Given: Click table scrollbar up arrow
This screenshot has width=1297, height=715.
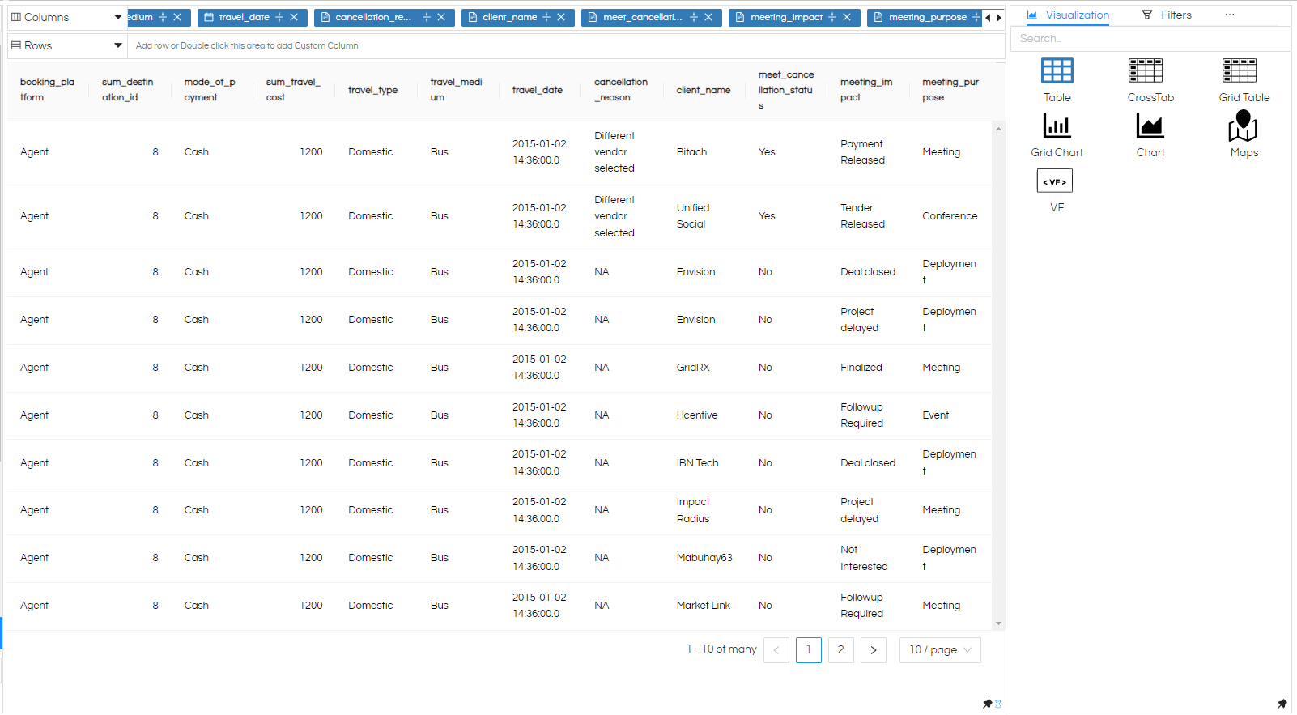Looking at the screenshot, I should 998,129.
